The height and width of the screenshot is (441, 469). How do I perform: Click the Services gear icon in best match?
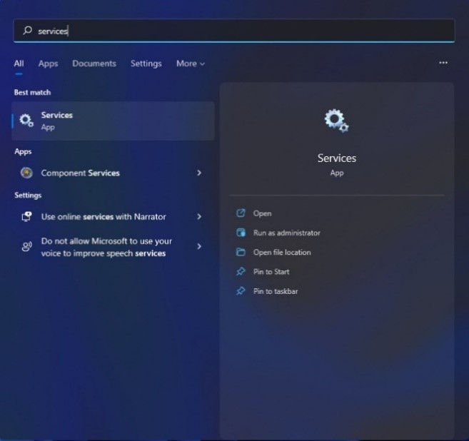(26, 121)
